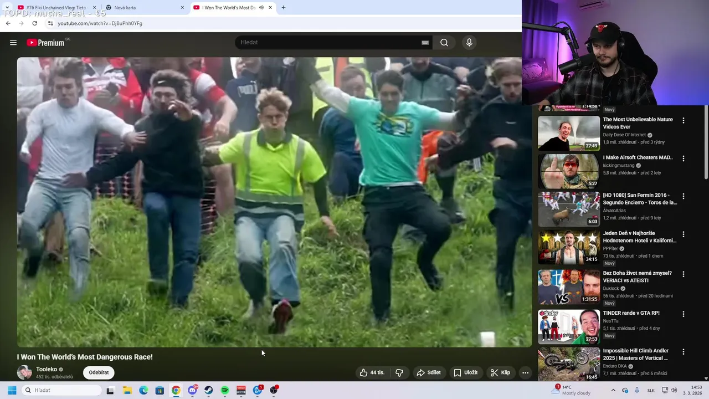
Task: Open Steam from the taskbar
Action: [208, 390]
